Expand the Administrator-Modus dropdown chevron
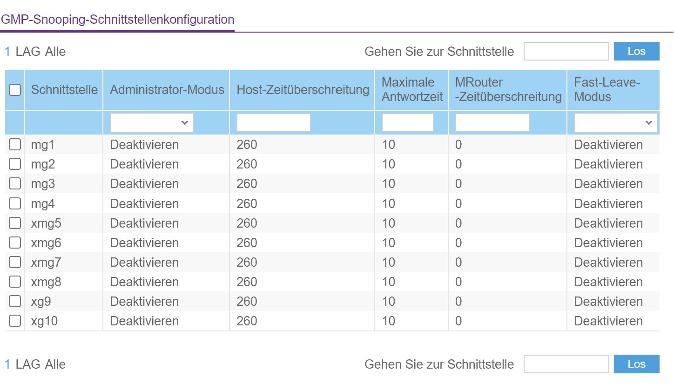Viewport: 674px width, 391px height. 185,122
